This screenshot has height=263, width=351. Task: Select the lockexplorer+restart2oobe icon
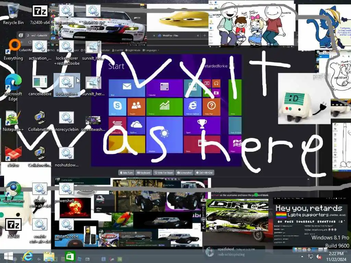click(66, 52)
